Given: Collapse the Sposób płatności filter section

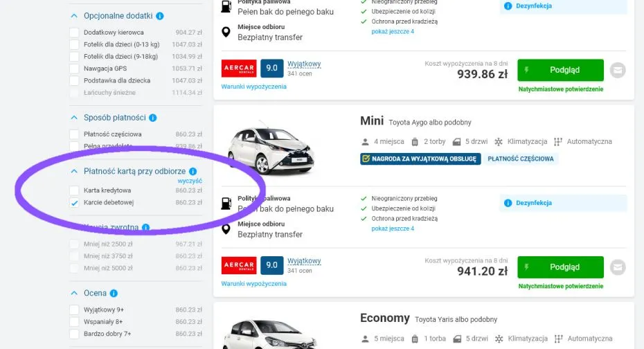Looking at the screenshot, I should tap(74, 118).
